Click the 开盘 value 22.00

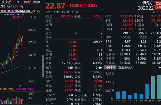coord(98,81)
